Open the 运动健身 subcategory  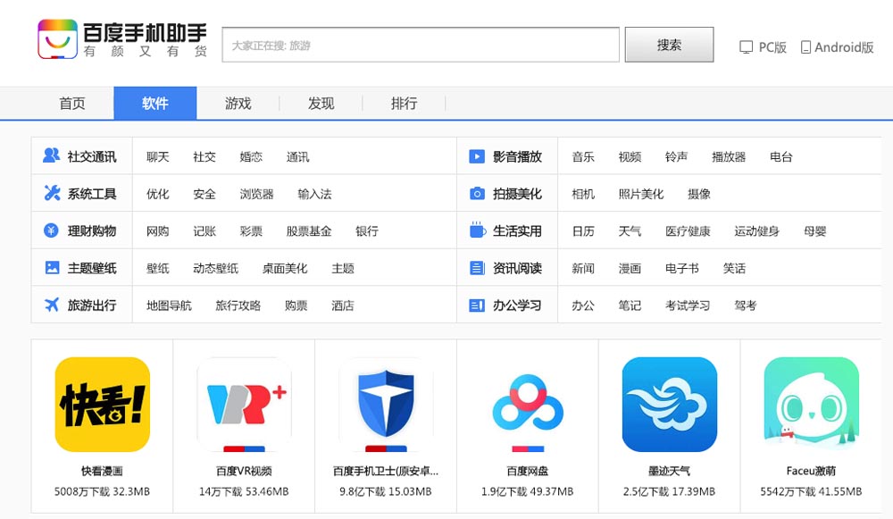pos(757,230)
